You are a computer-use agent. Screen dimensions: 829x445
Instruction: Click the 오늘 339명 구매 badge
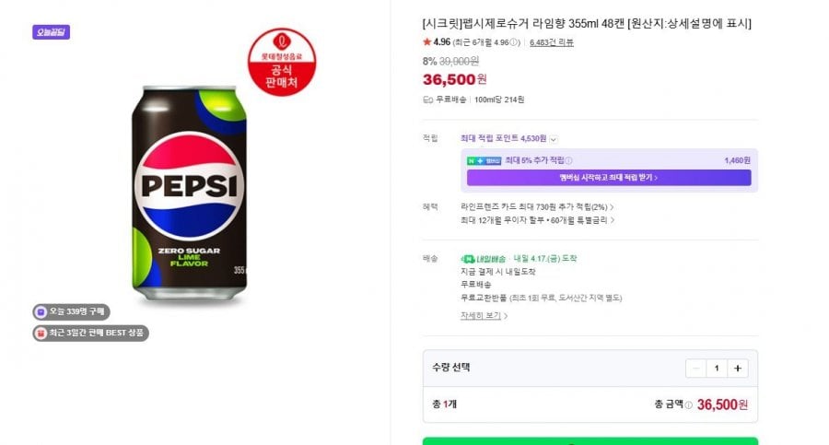[x=72, y=312]
